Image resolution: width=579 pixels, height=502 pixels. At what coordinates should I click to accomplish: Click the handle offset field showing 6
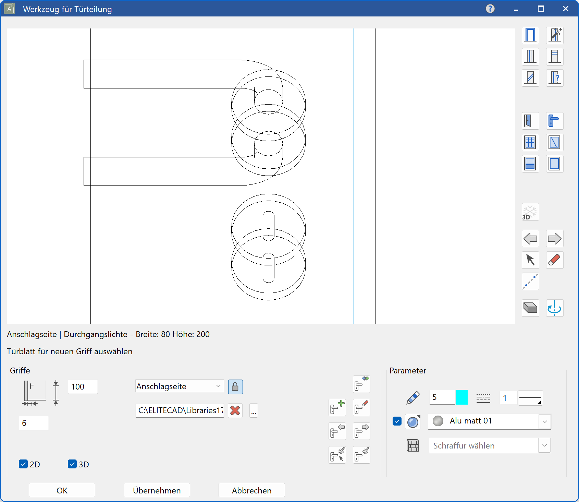click(x=34, y=423)
